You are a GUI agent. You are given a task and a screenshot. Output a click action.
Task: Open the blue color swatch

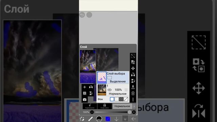click(108, 119)
